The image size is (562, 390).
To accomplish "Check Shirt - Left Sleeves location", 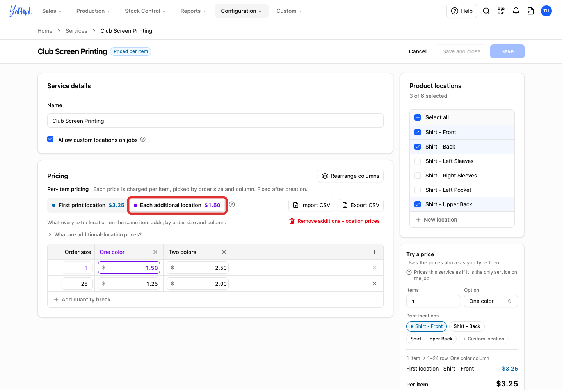I will point(418,161).
